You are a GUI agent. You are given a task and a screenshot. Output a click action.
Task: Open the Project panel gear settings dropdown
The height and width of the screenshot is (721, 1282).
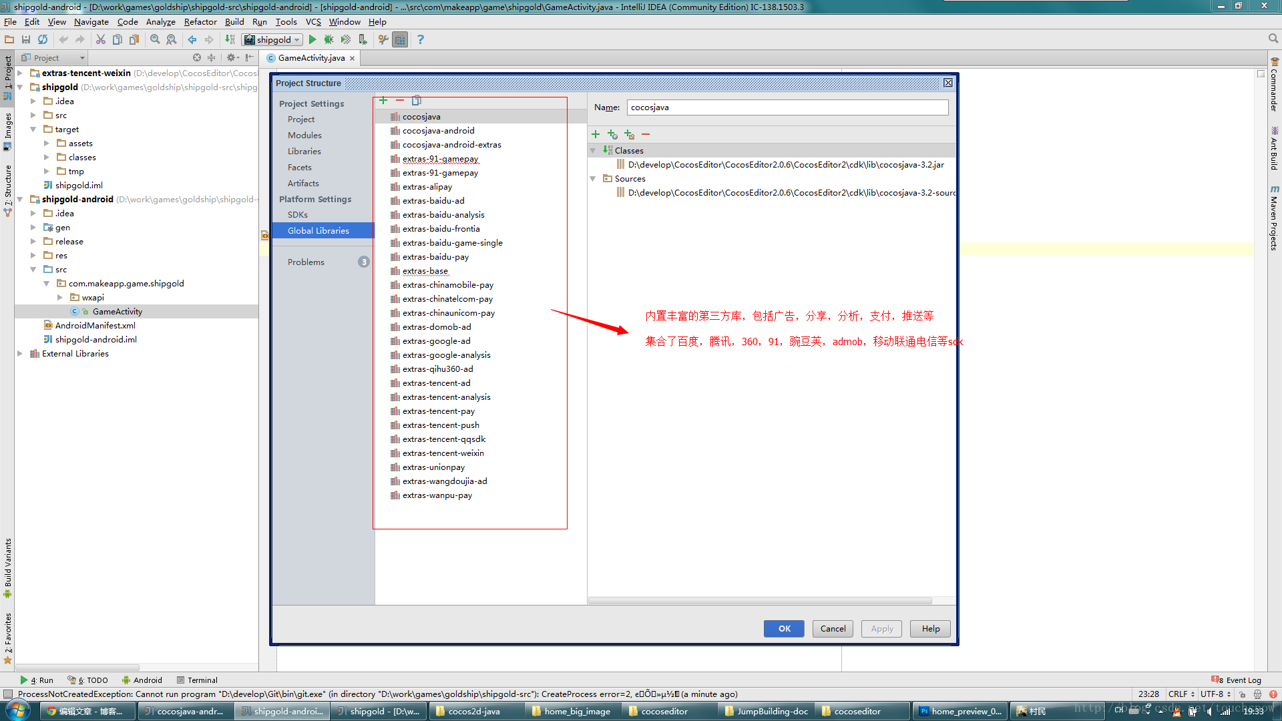[x=232, y=58]
